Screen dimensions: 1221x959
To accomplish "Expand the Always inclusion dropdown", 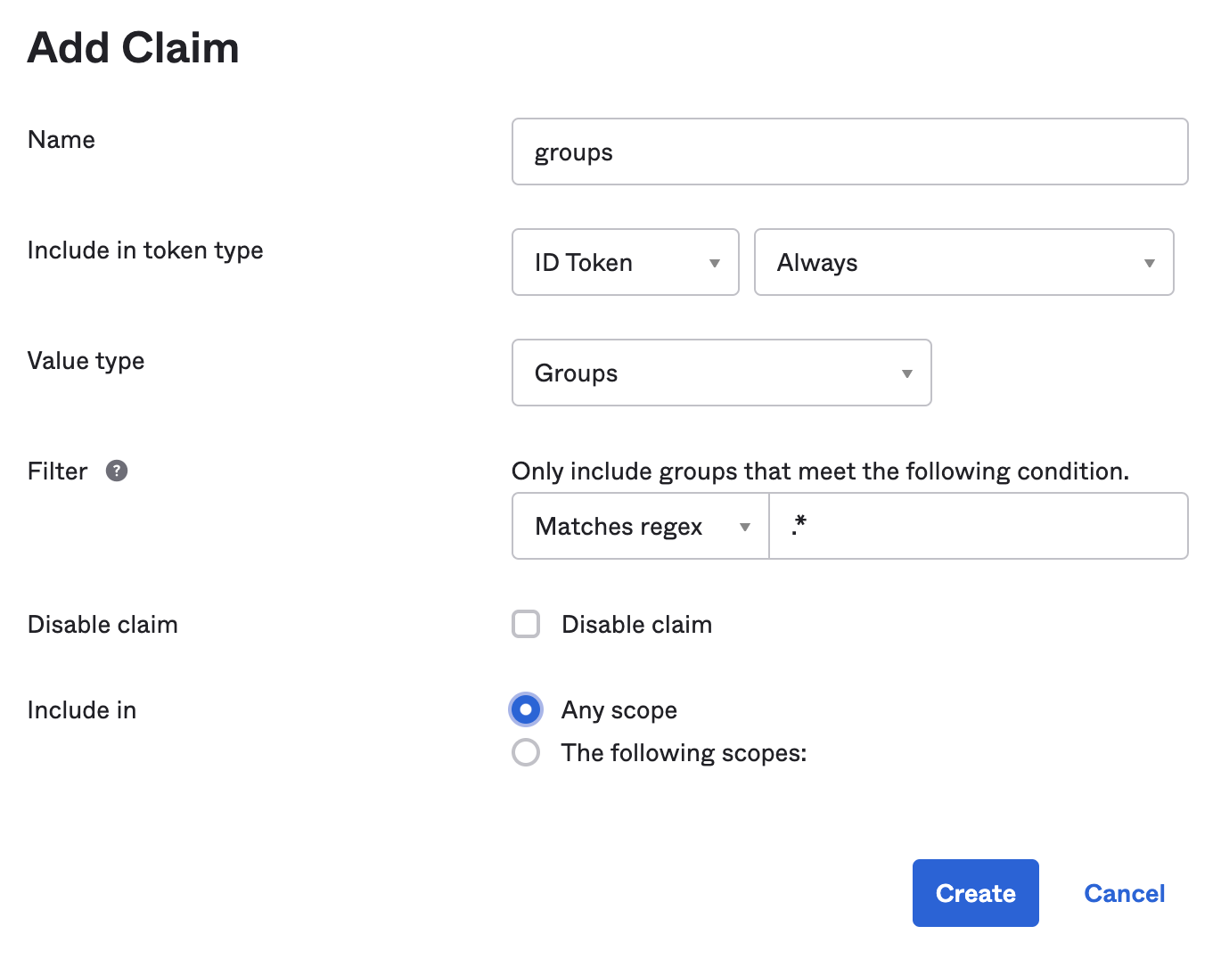I will (963, 263).
